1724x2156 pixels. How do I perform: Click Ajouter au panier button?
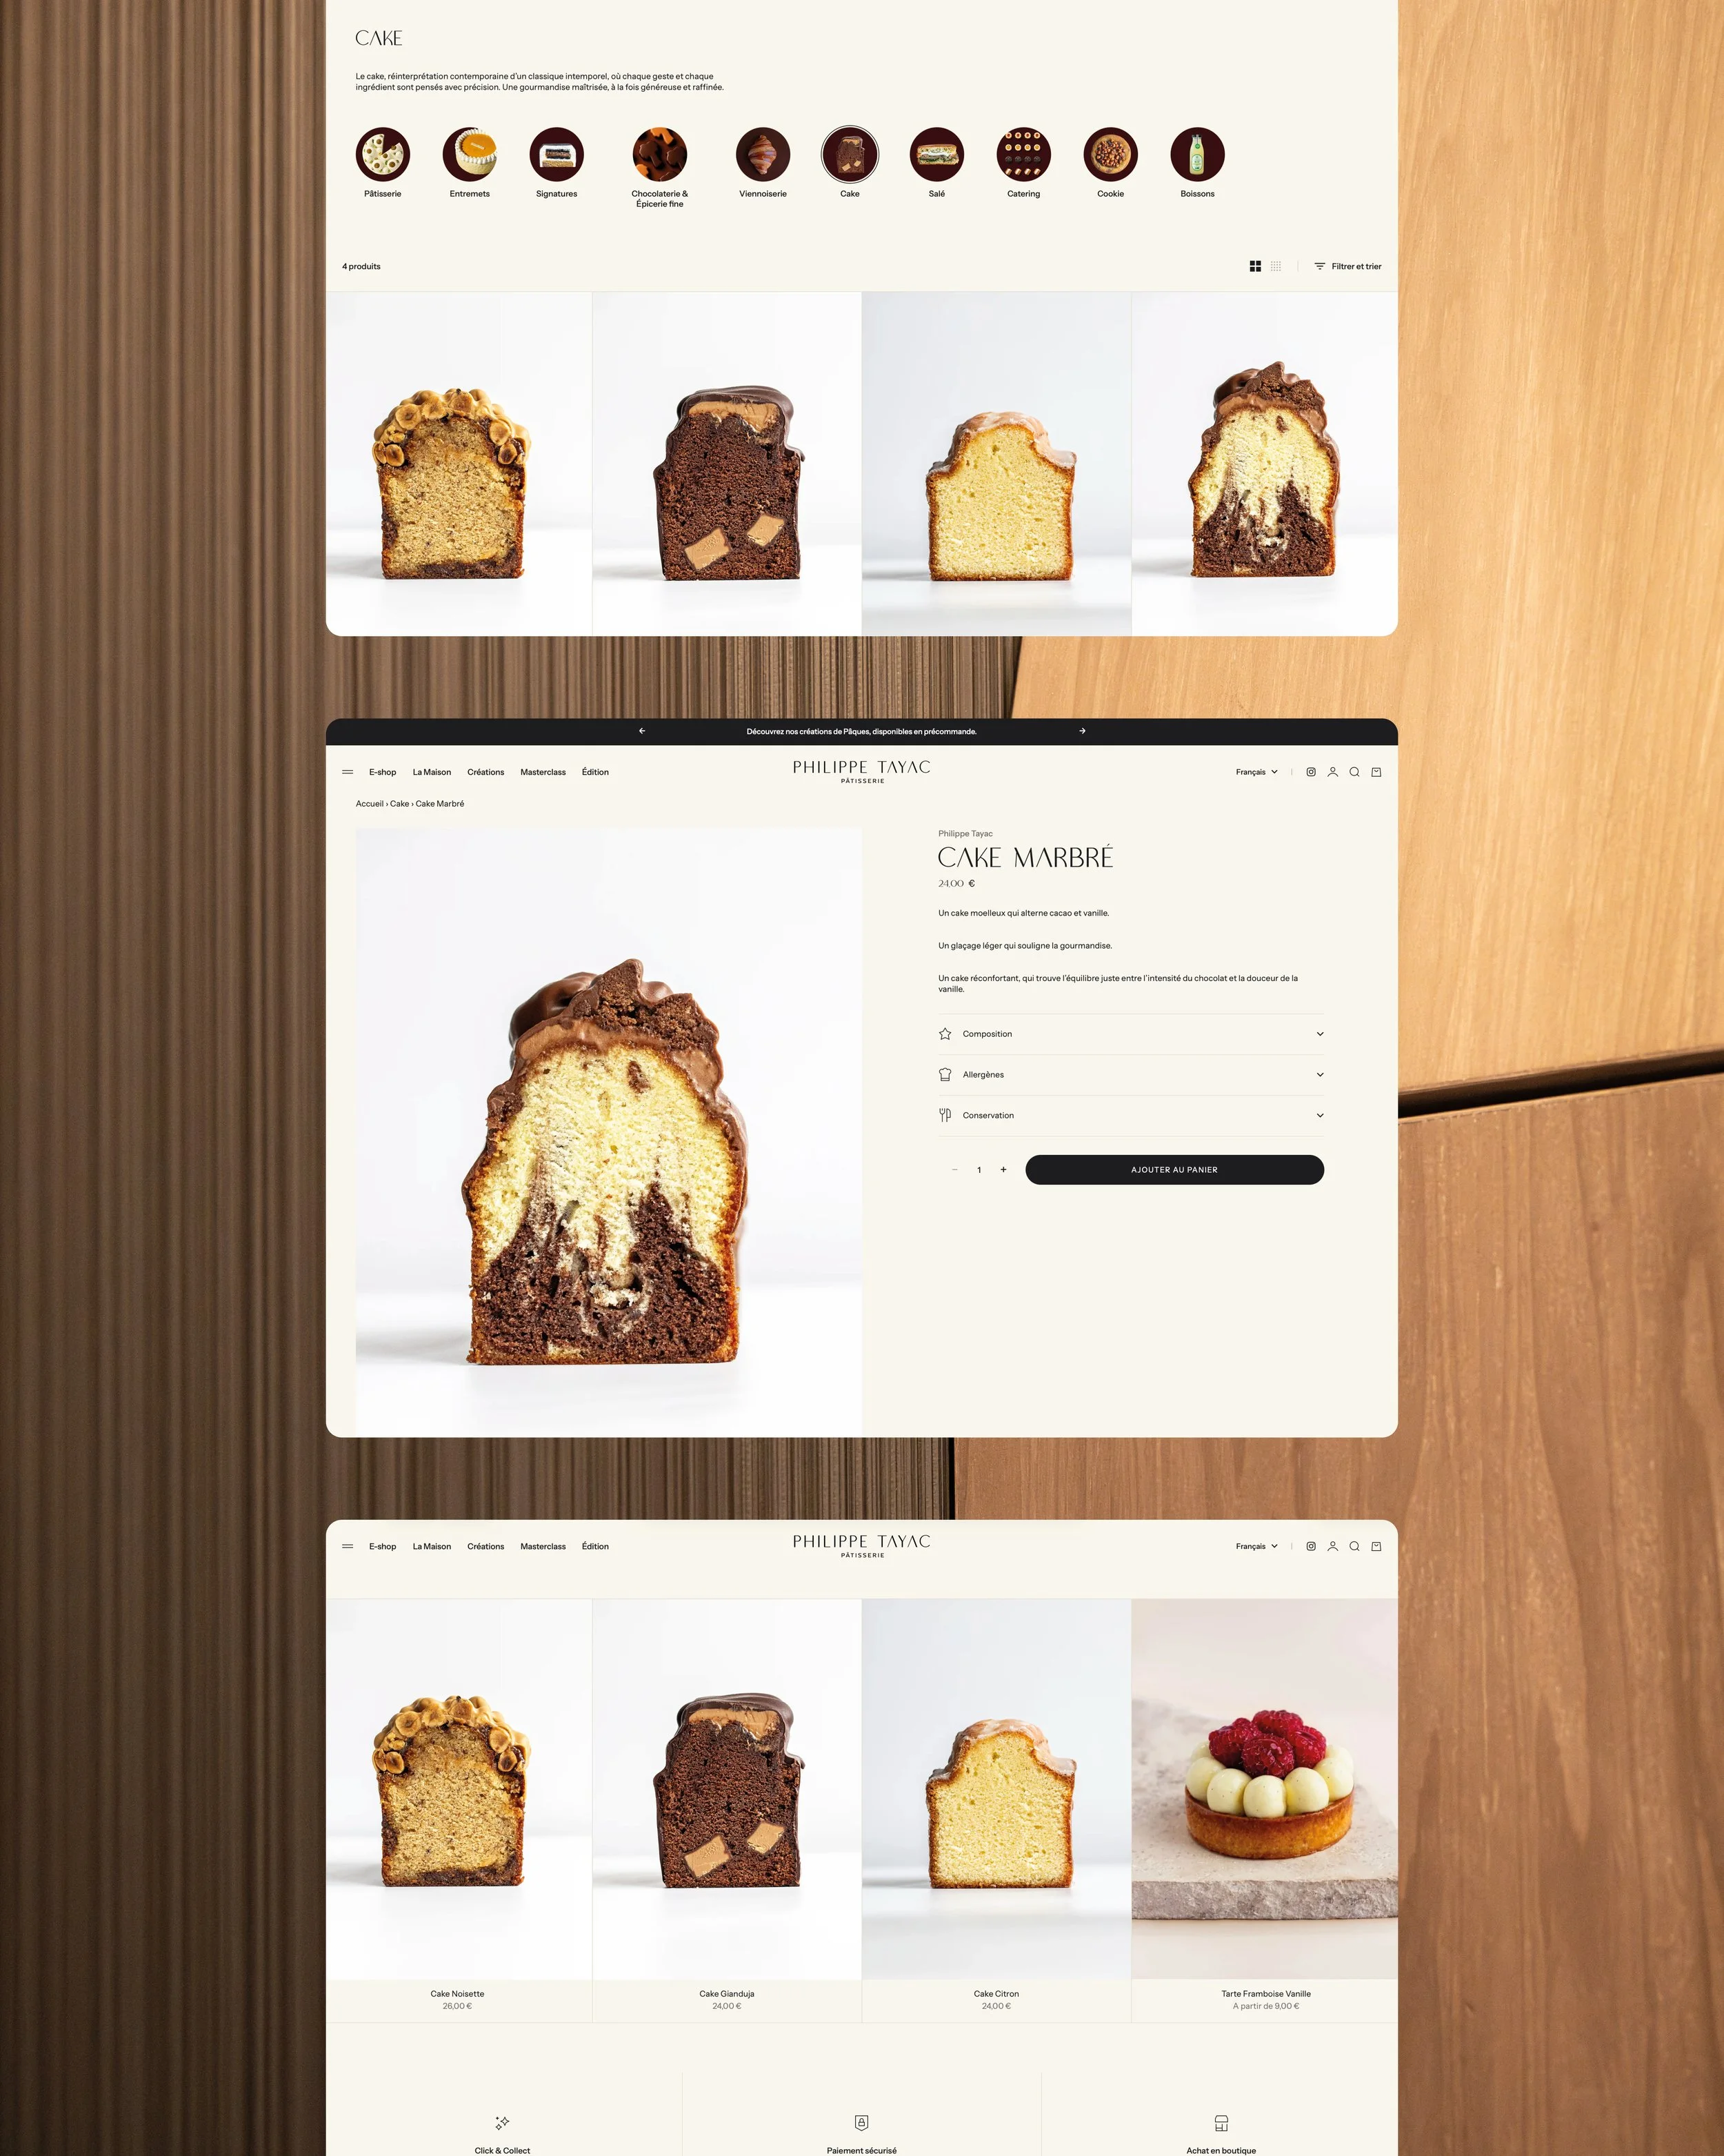tap(1174, 1170)
